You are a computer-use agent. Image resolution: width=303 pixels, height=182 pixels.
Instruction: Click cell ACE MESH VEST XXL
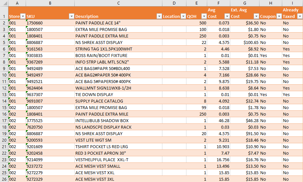[118, 173]
